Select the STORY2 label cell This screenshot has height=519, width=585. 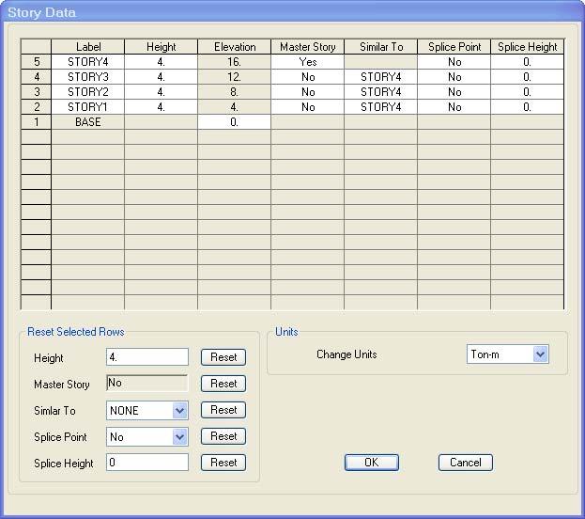pyautogui.click(x=88, y=92)
